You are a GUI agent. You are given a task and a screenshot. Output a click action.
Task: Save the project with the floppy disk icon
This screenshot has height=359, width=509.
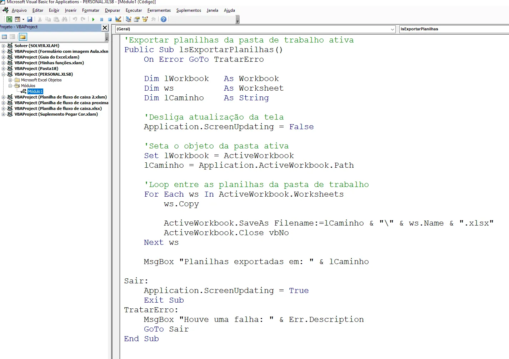30,19
